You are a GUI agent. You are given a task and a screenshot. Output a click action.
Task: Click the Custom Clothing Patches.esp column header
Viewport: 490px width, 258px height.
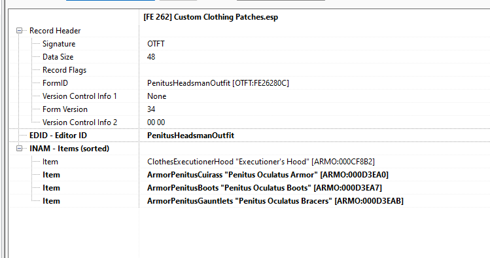click(211, 17)
